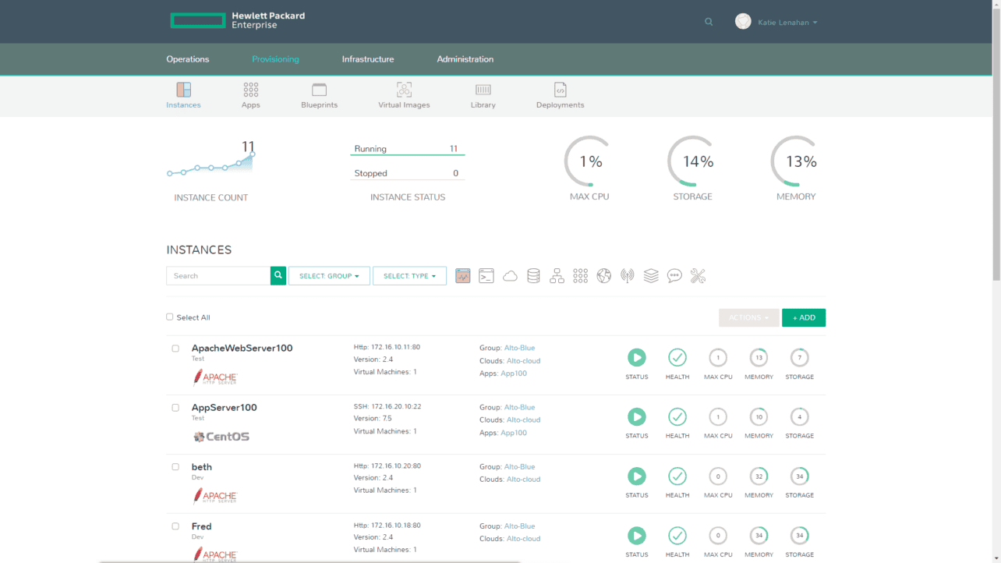The height and width of the screenshot is (563, 1001).
Task: Select the stacked layers filter icon
Action: pos(651,275)
